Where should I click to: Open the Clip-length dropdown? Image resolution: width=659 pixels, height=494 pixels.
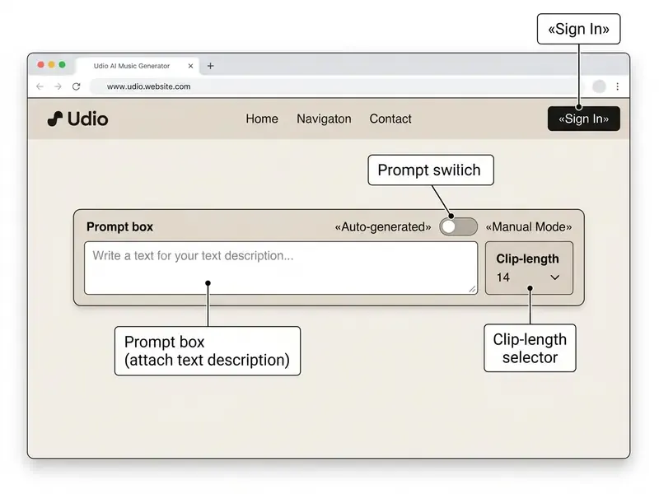pyautogui.click(x=529, y=268)
